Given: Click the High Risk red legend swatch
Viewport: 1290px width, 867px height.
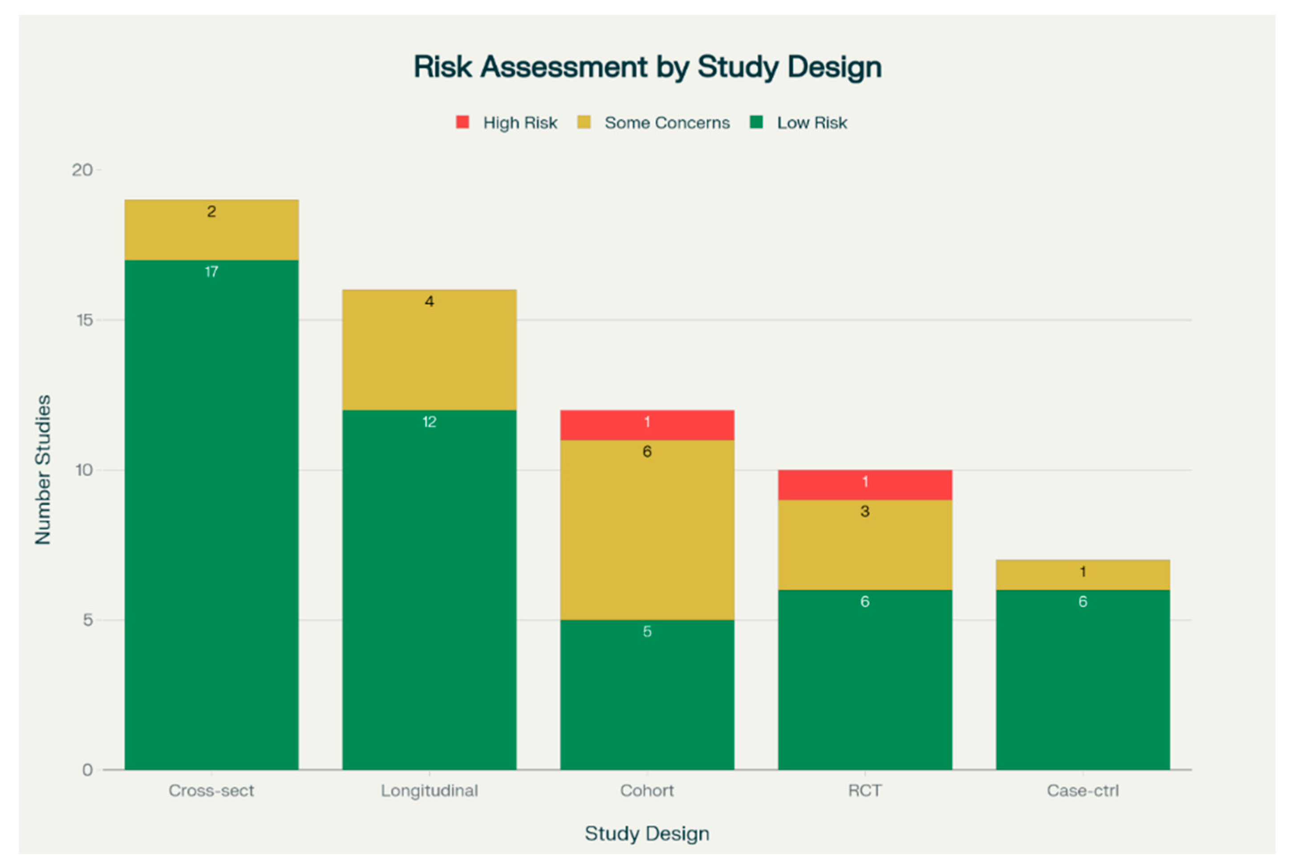Looking at the screenshot, I should pos(462,122).
